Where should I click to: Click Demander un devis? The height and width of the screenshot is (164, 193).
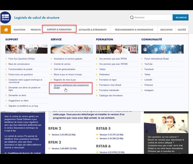17,95
